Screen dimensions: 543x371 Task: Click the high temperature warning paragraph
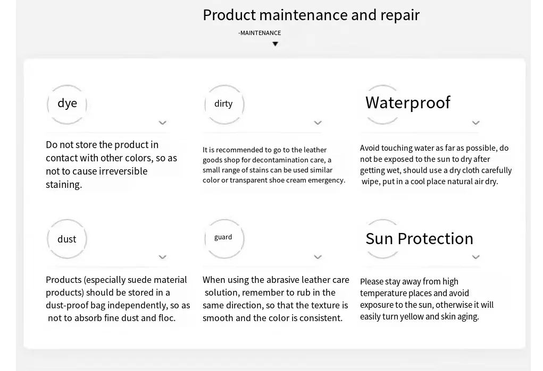427,299
